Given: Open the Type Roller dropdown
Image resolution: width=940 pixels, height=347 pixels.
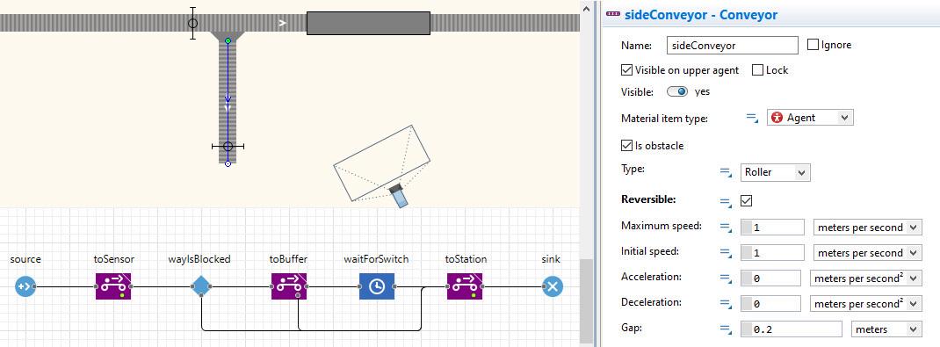Looking at the screenshot, I should tap(776, 172).
